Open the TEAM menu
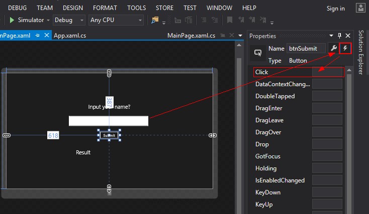The width and height of the screenshot is (369, 214). 45,8
